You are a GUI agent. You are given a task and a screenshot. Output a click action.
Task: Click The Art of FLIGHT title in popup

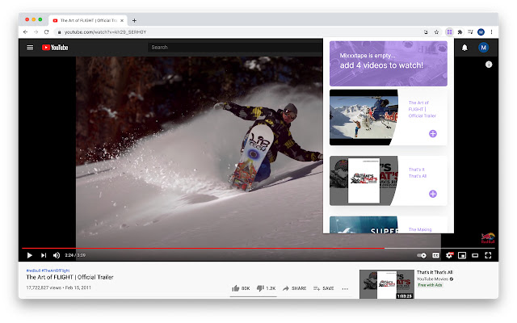[422, 109]
